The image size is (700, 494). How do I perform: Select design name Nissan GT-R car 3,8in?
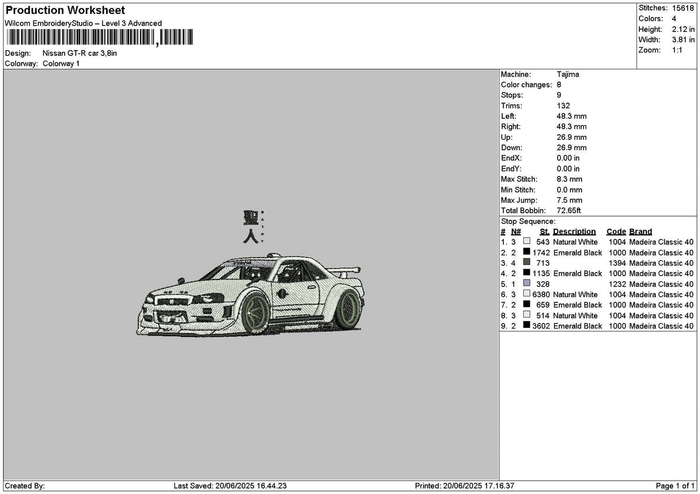click(x=80, y=53)
